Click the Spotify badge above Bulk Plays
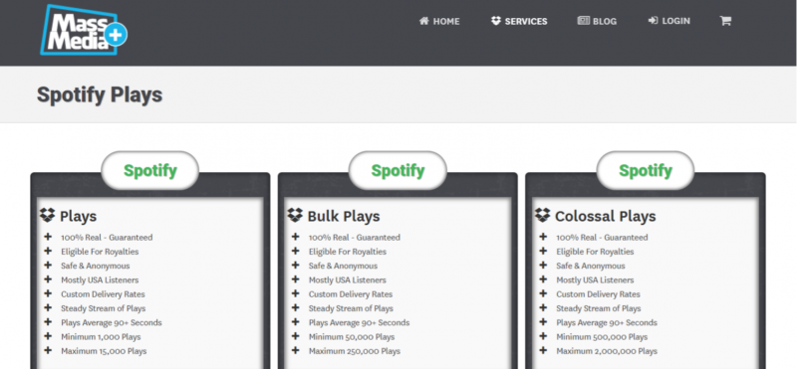 [398, 170]
